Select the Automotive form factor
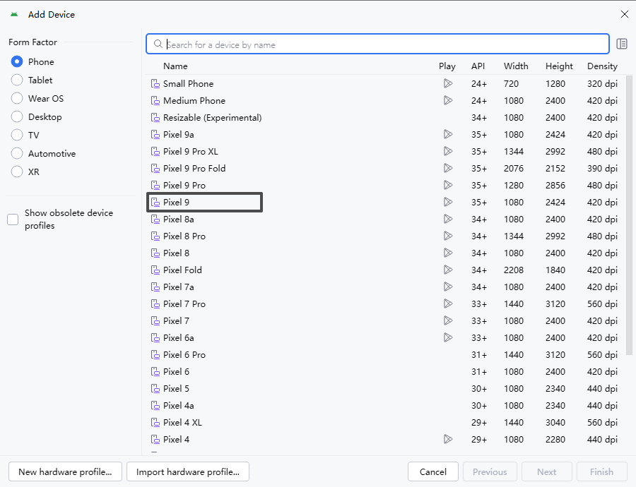This screenshot has height=487, width=636. tap(17, 154)
